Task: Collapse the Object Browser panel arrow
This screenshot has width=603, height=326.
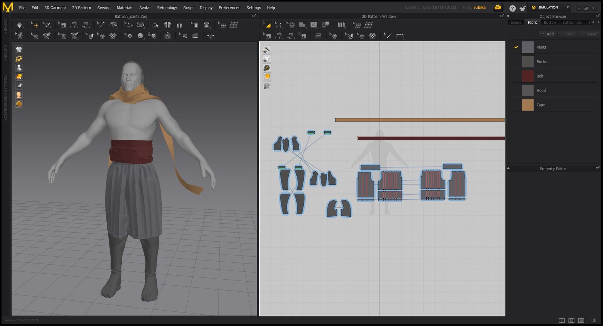Action: pos(508,16)
